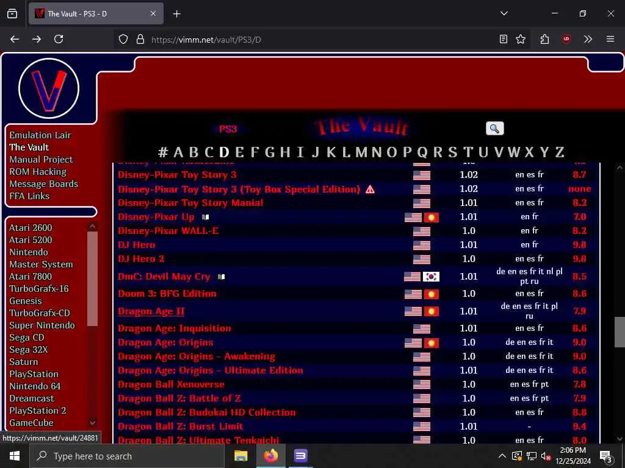Click the red flag in Dragon Age: Origins row
The image size is (625, 468).
431,342
